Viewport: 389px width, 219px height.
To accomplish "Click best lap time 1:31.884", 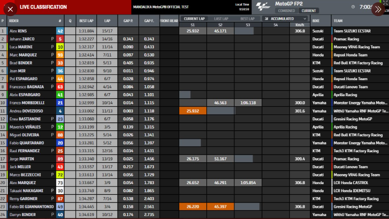I will 86,31.
